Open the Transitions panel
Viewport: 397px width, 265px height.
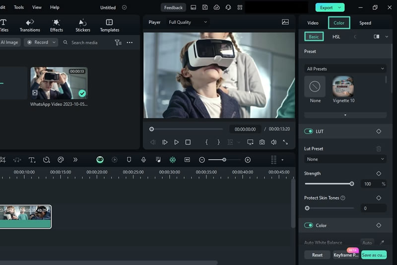[x=30, y=26]
